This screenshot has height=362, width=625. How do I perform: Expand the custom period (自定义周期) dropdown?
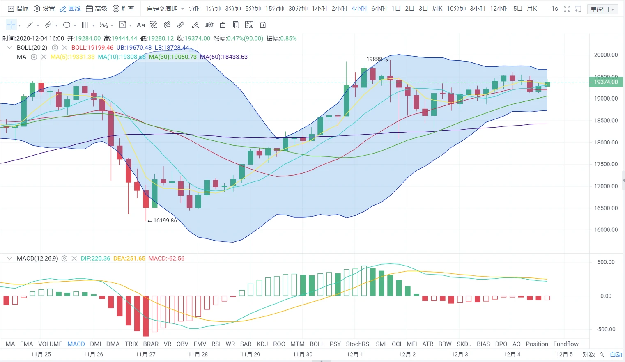[166, 9]
